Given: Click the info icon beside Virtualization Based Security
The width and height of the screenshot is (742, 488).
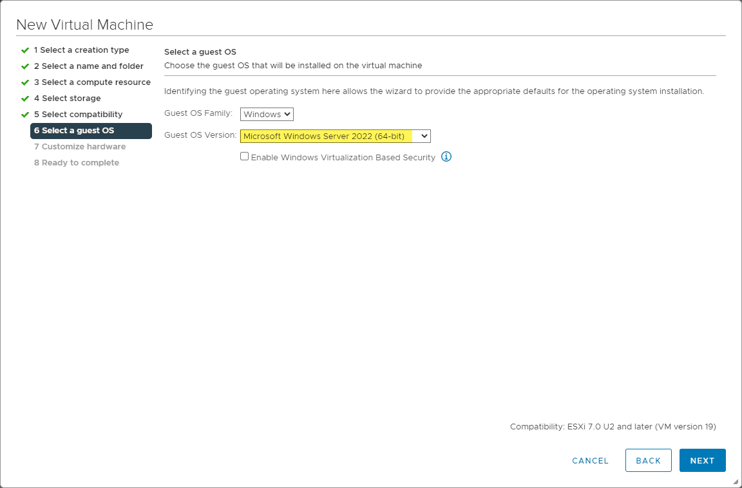Looking at the screenshot, I should pos(446,156).
